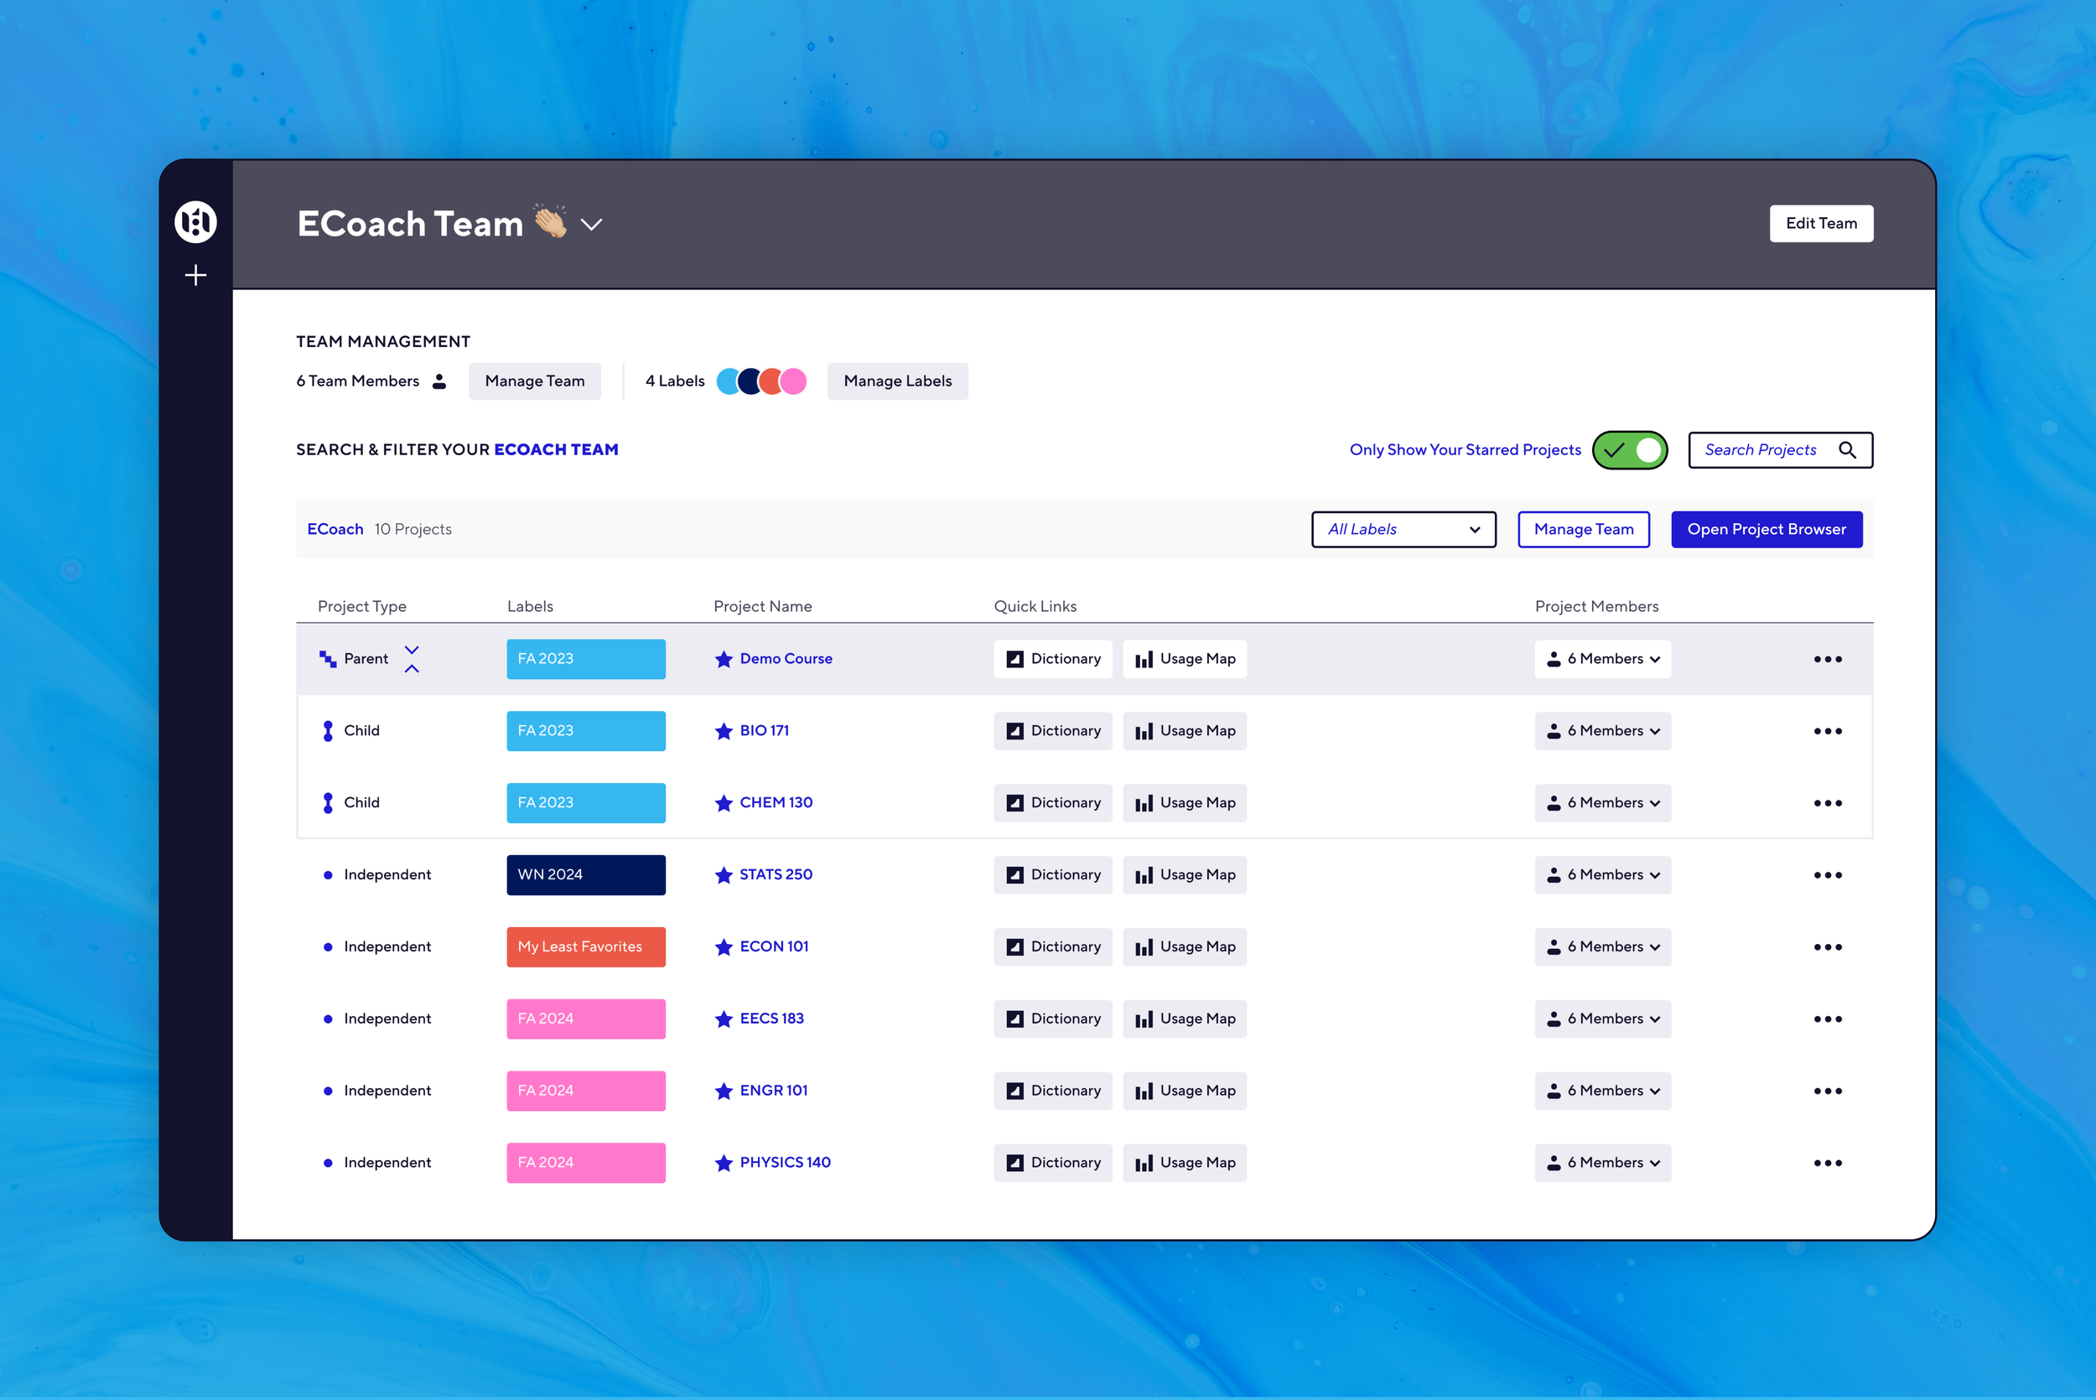This screenshot has width=2096, height=1400.
Task: Click the plus icon in left sidebar
Action: [x=195, y=275]
